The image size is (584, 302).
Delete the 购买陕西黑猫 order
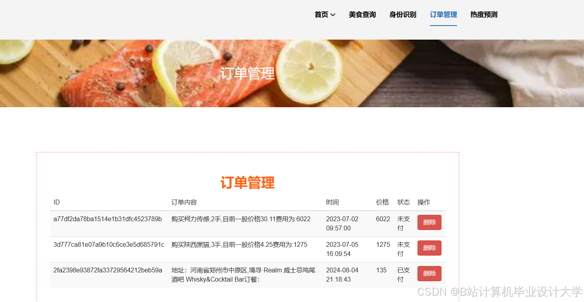tap(429, 248)
